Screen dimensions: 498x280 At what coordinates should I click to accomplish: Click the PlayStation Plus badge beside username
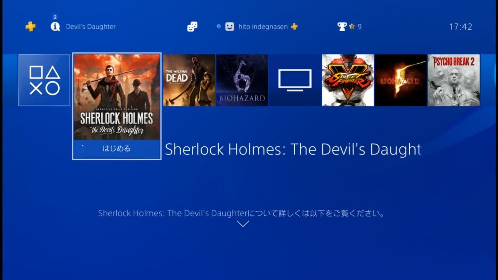[294, 26]
